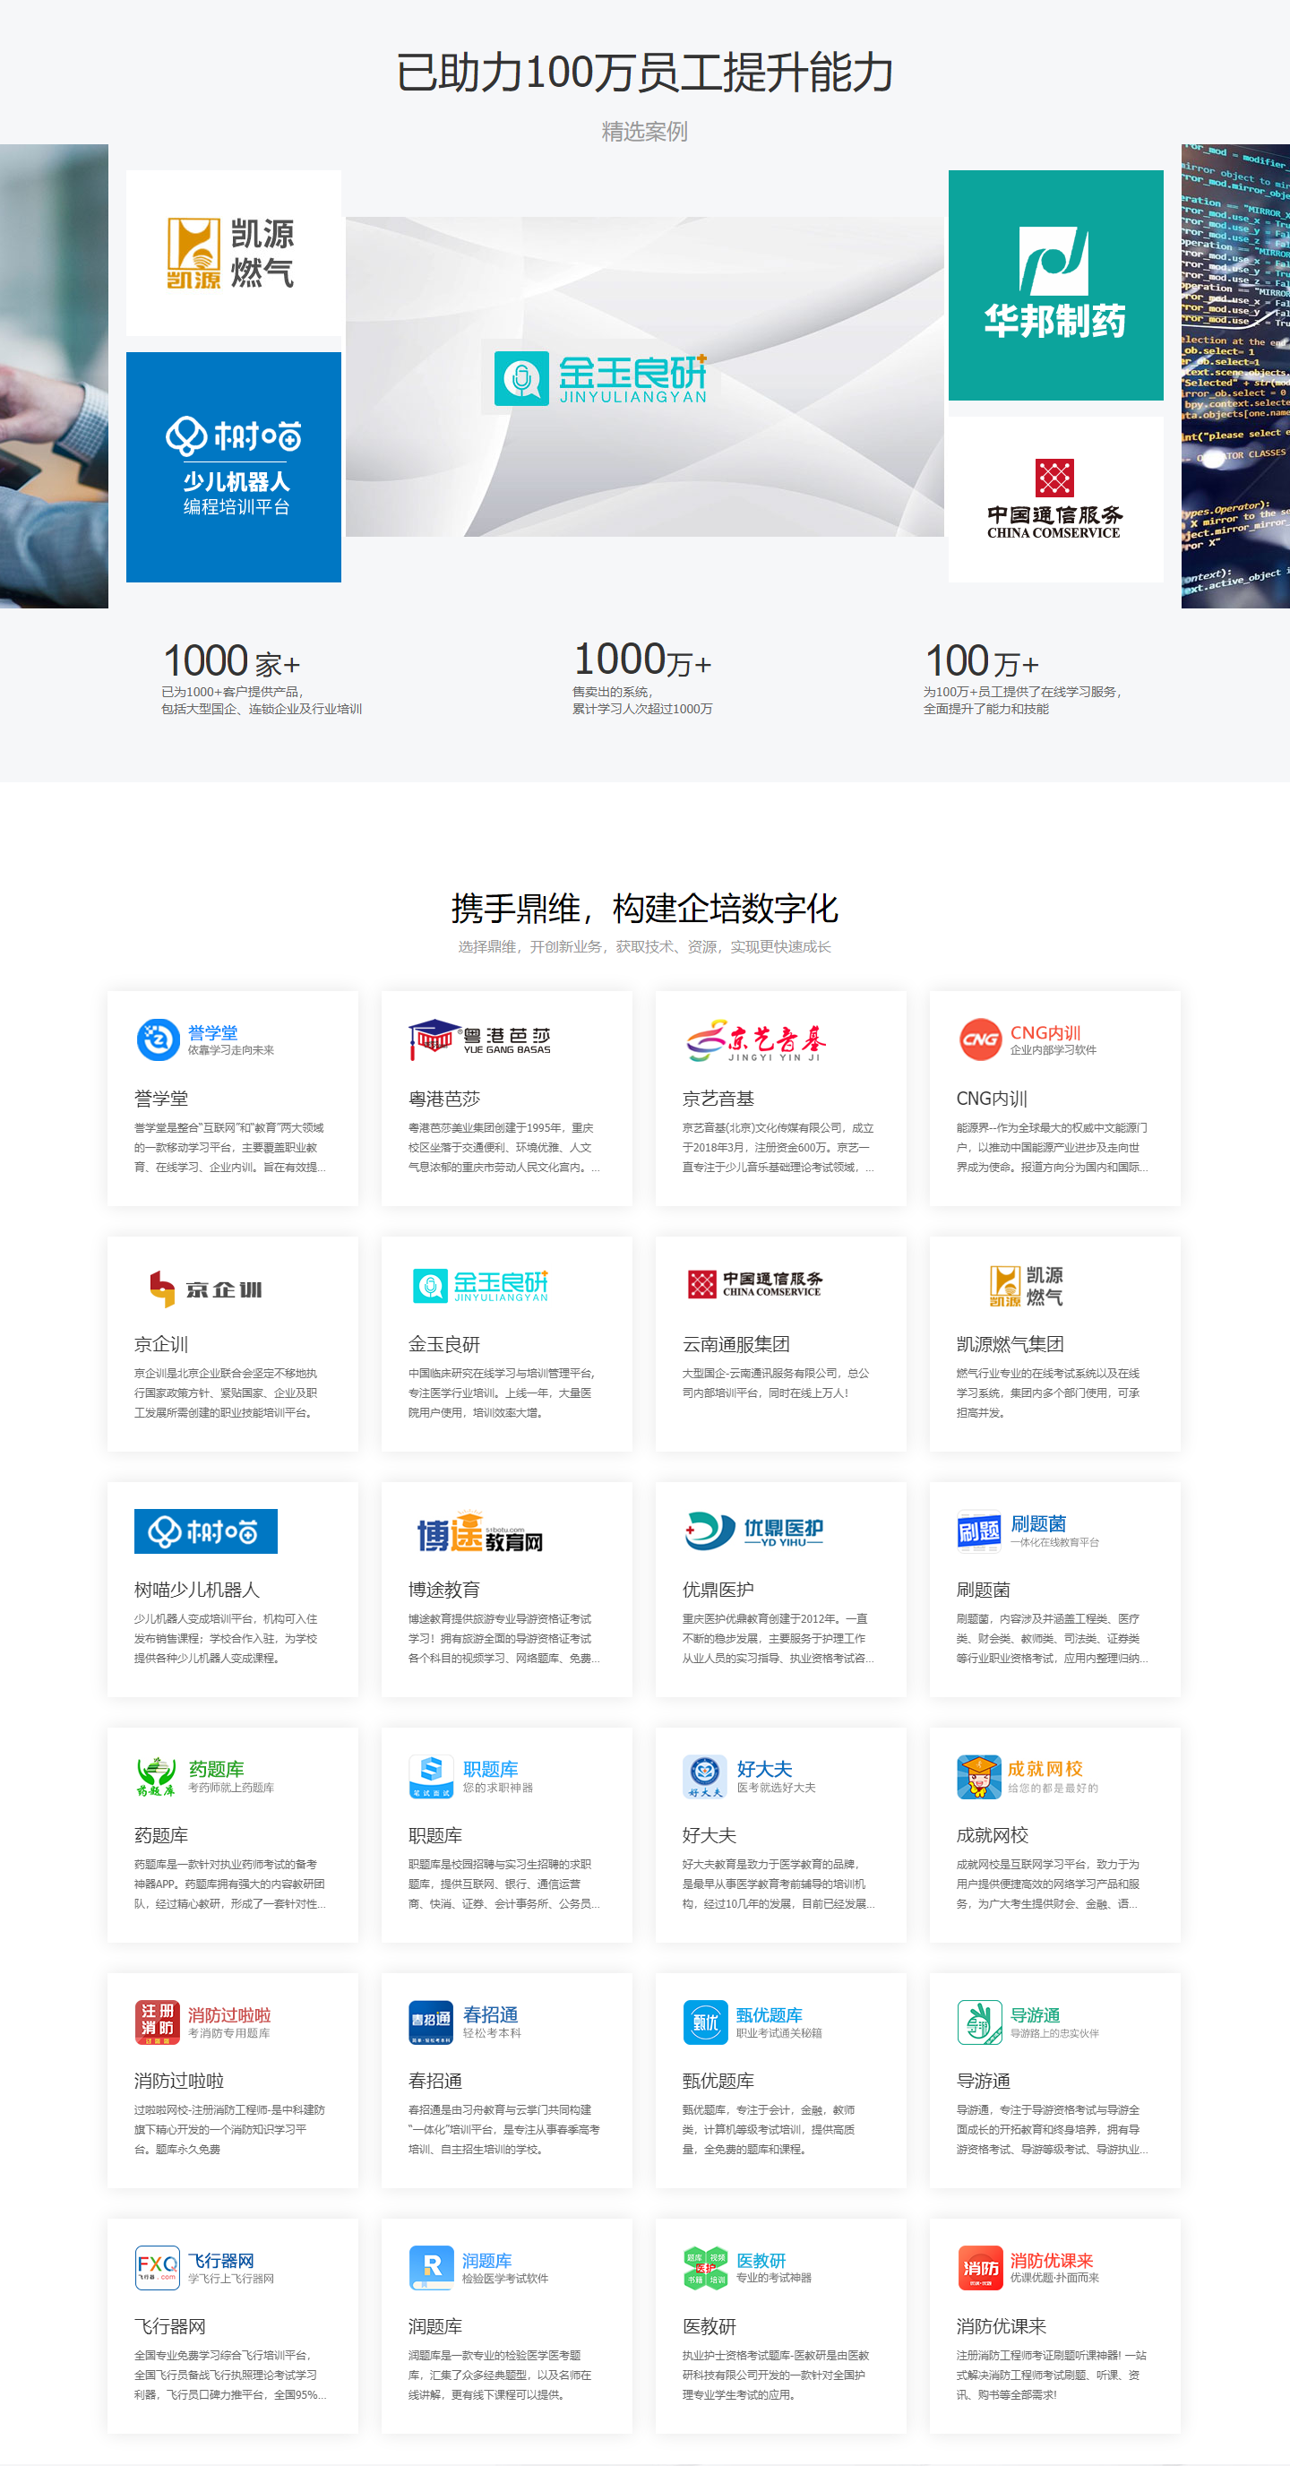Open the 誉学堂 card title
This screenshot has width=1290, height=2466.
[160, 1098]
